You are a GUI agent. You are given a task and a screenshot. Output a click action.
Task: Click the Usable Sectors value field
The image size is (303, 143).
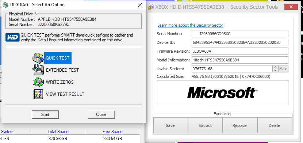(232, 69)
